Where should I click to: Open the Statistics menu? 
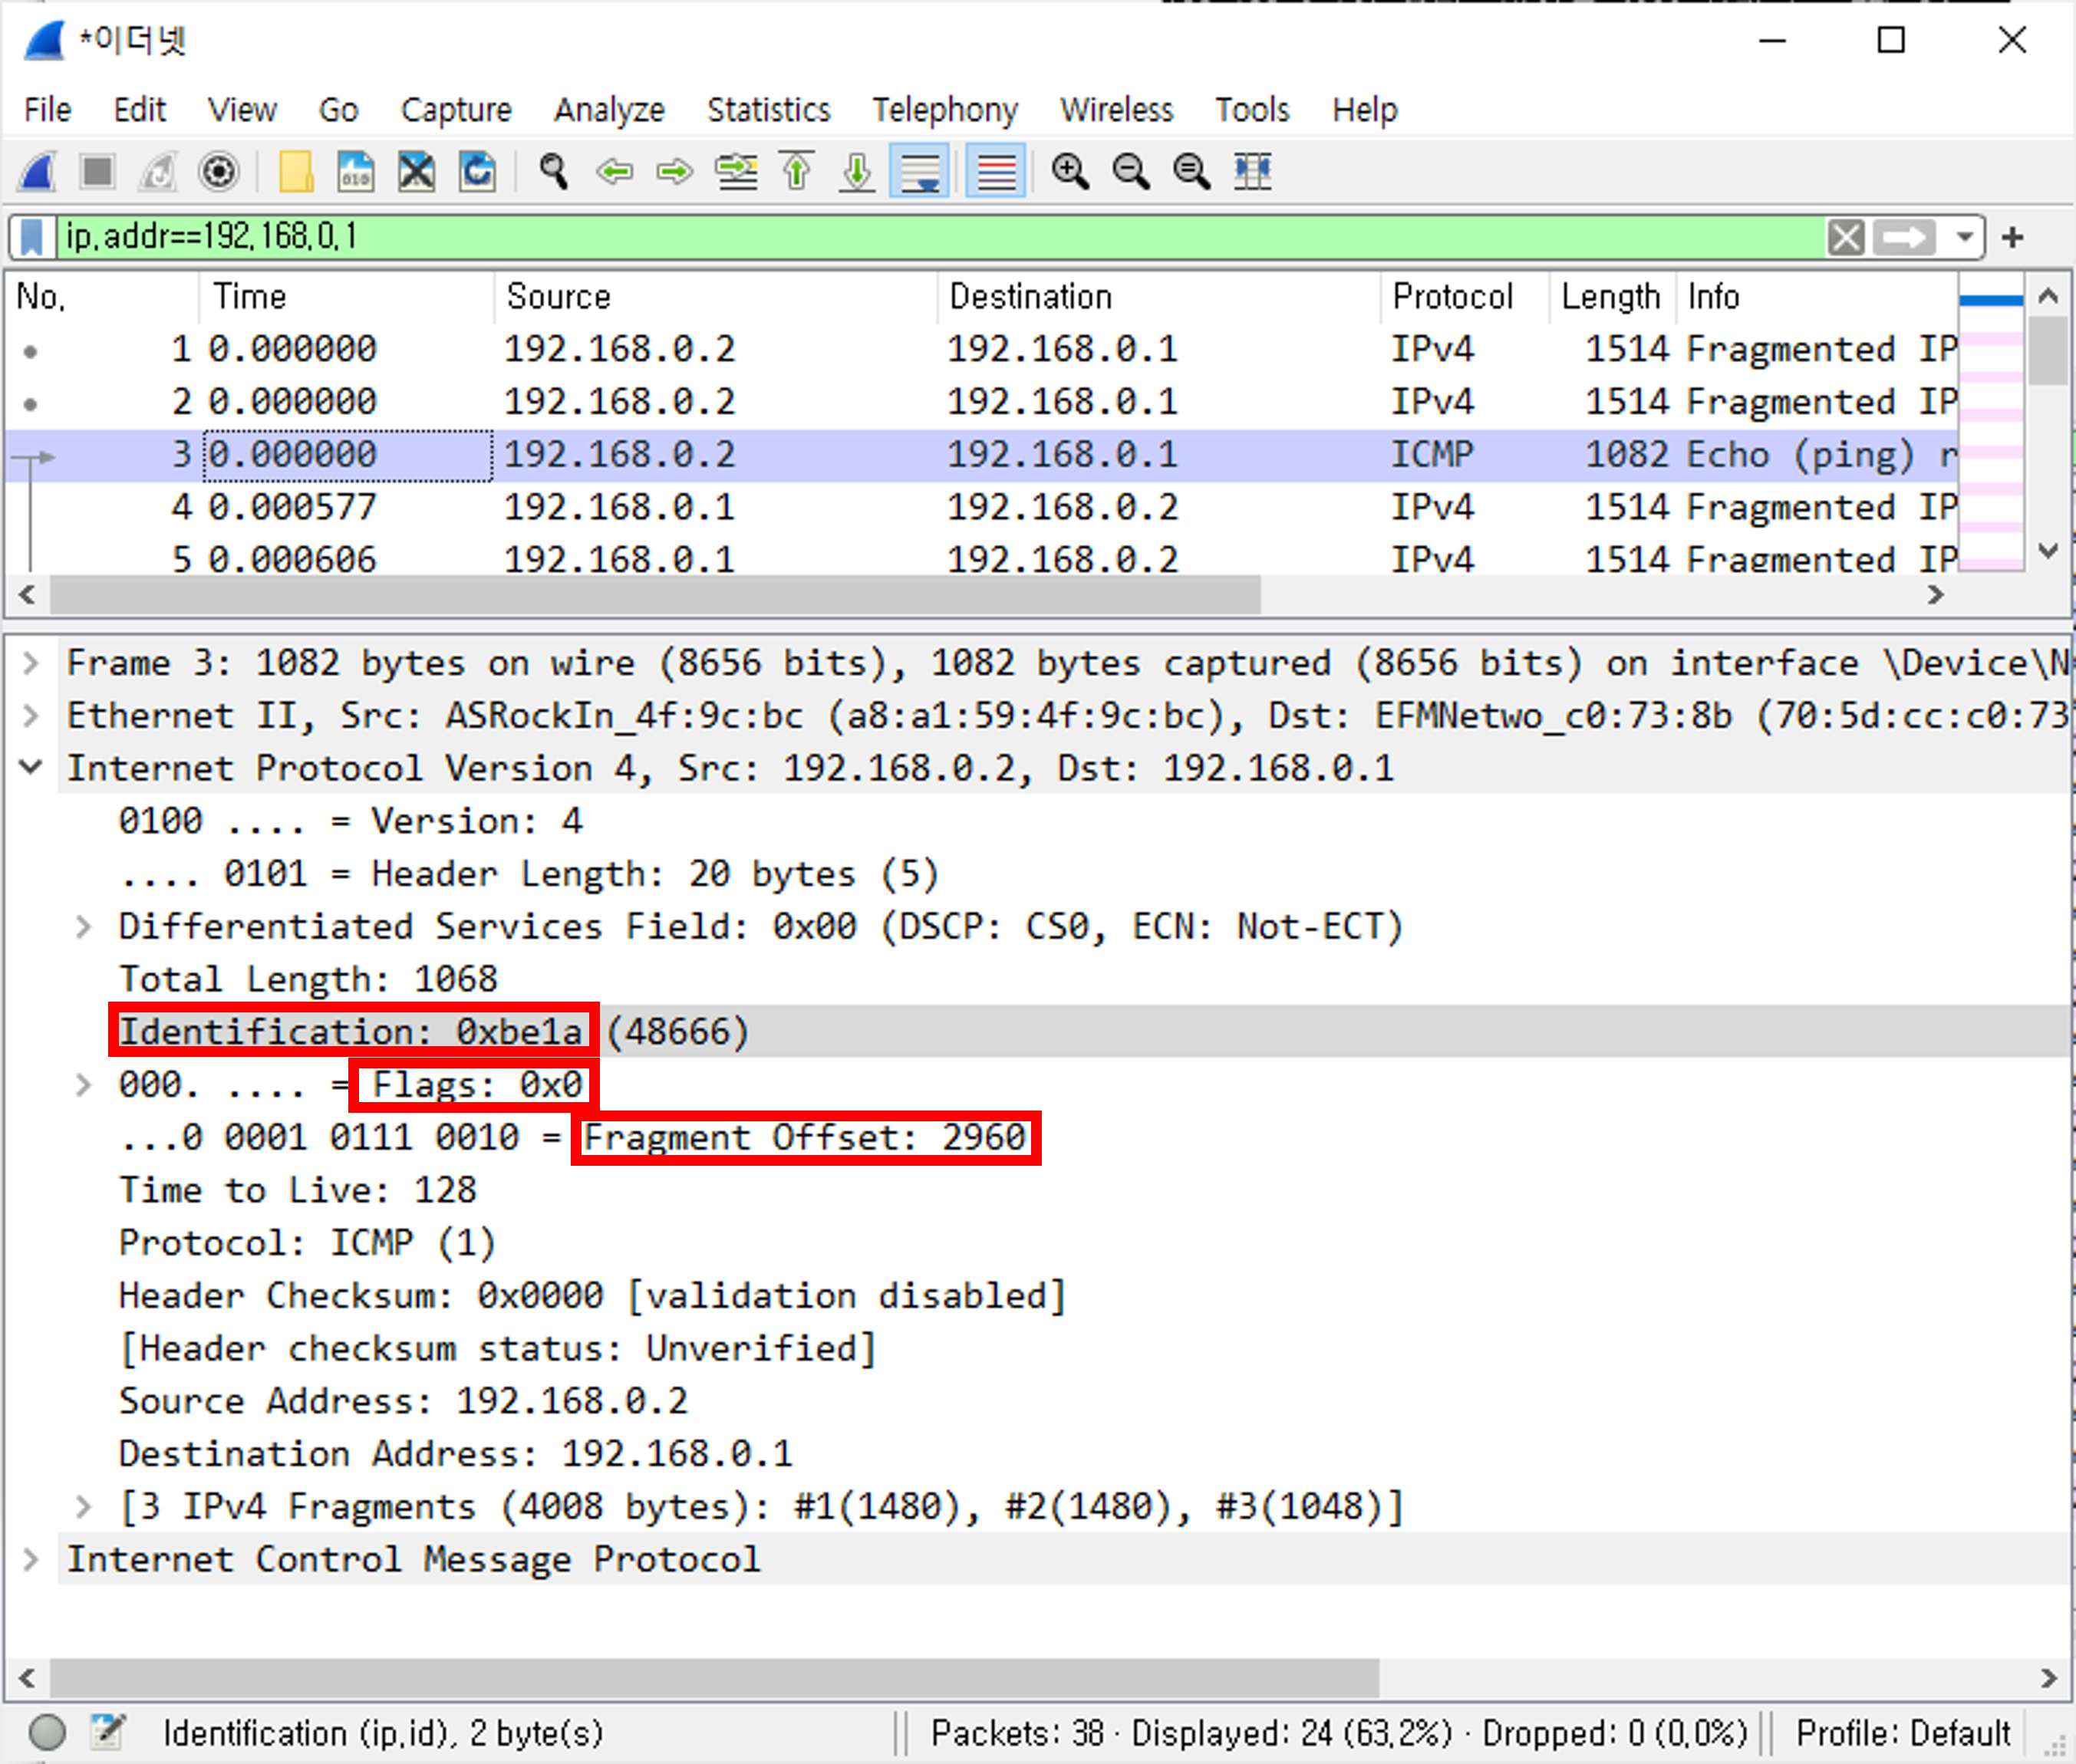[x=769, y=109]
